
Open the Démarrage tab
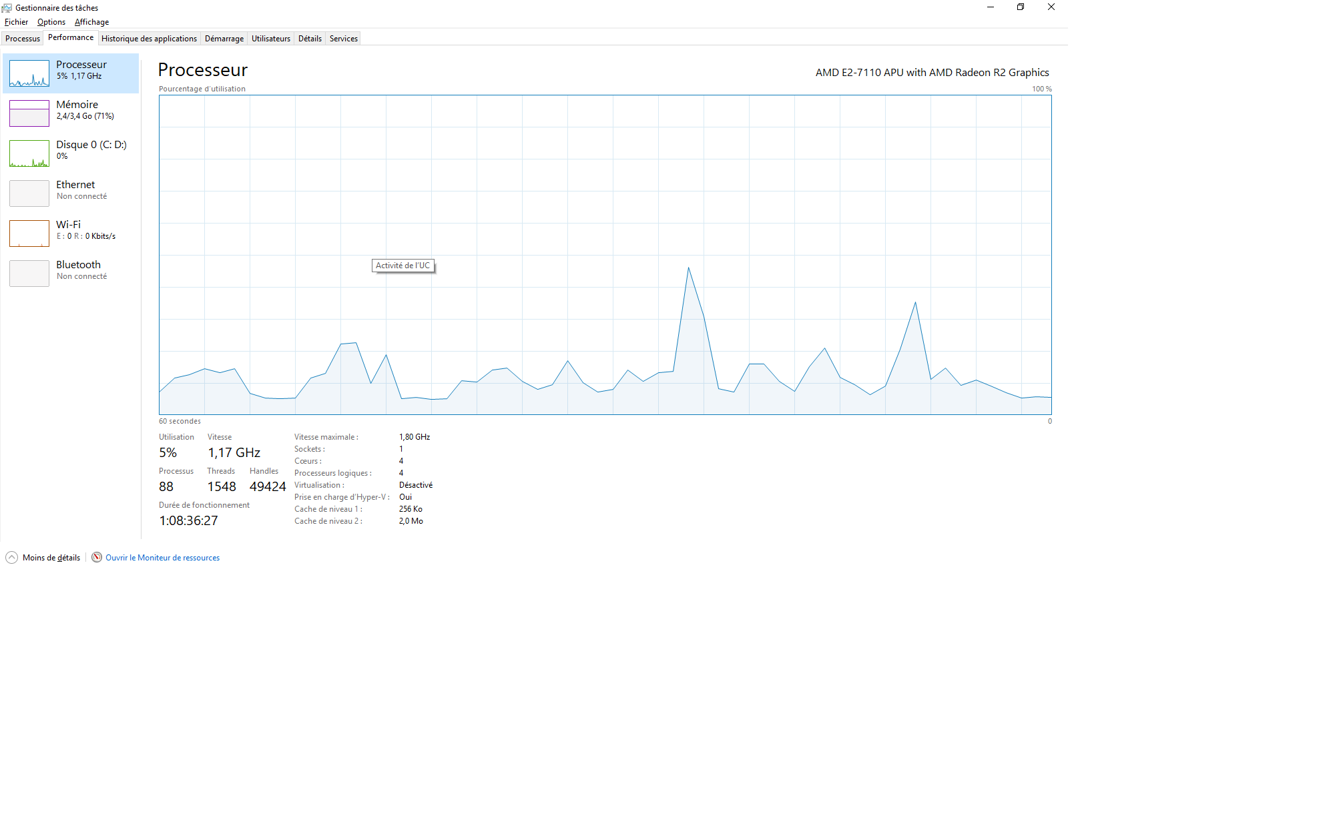click(224, 39)
